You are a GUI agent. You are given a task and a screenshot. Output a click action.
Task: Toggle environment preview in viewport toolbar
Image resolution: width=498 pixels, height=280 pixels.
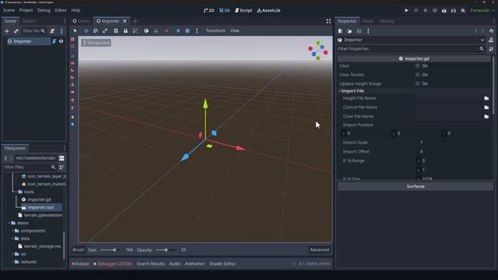(x=188, y=31)
